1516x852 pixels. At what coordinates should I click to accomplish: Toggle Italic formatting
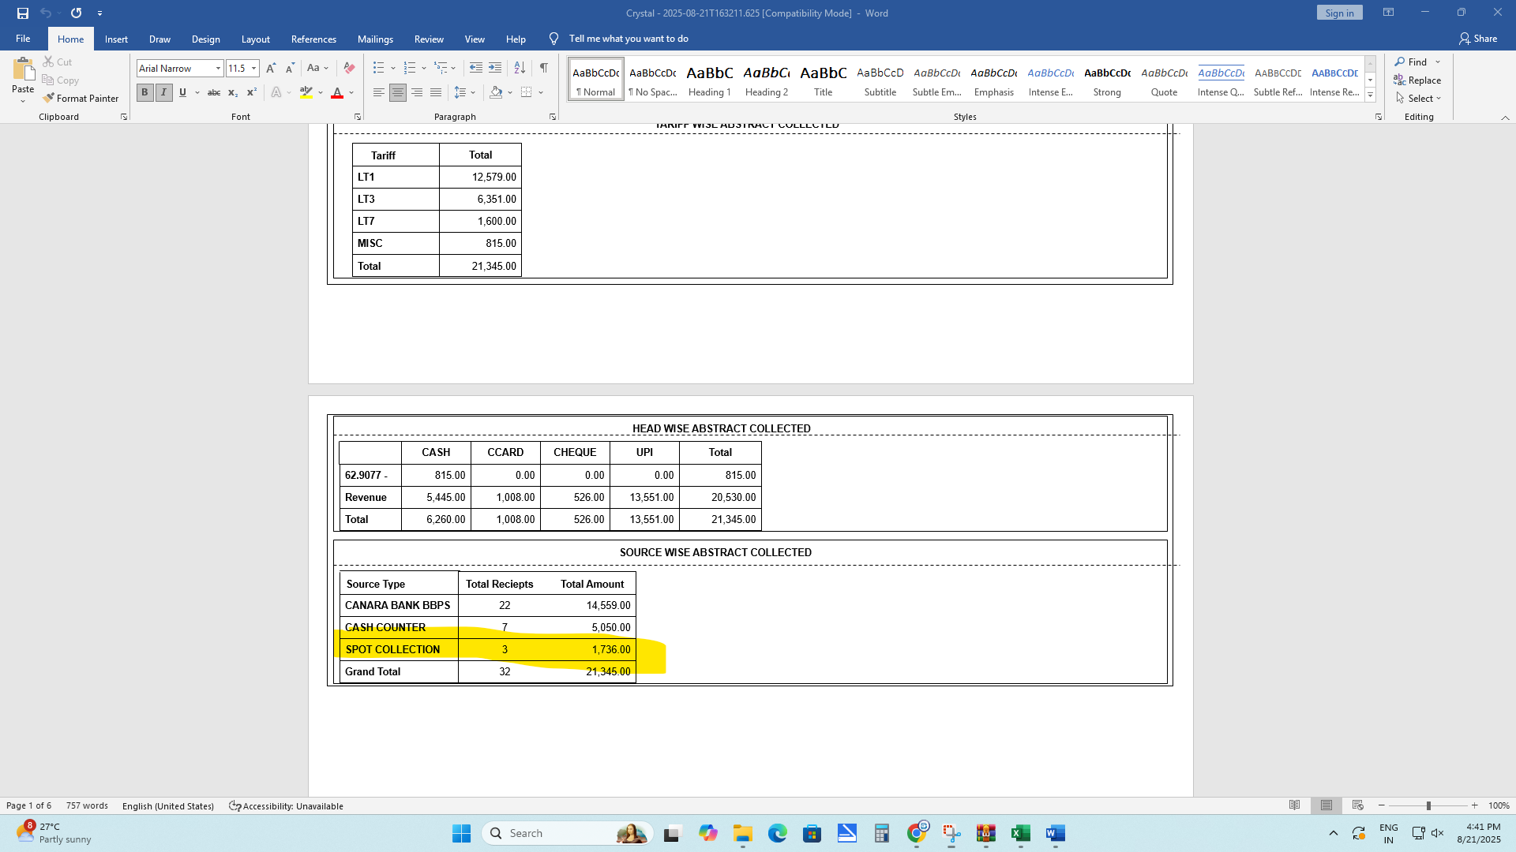[x=163, y=93]
